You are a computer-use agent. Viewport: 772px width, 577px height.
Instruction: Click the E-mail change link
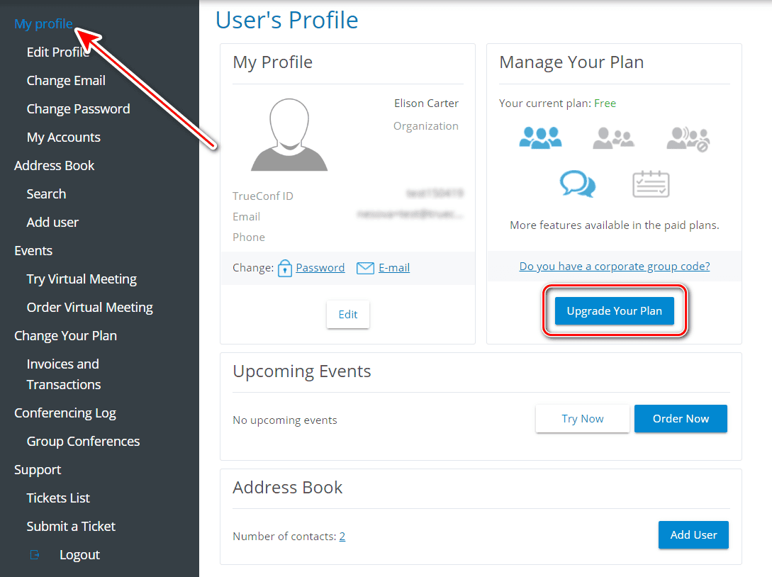394,268
